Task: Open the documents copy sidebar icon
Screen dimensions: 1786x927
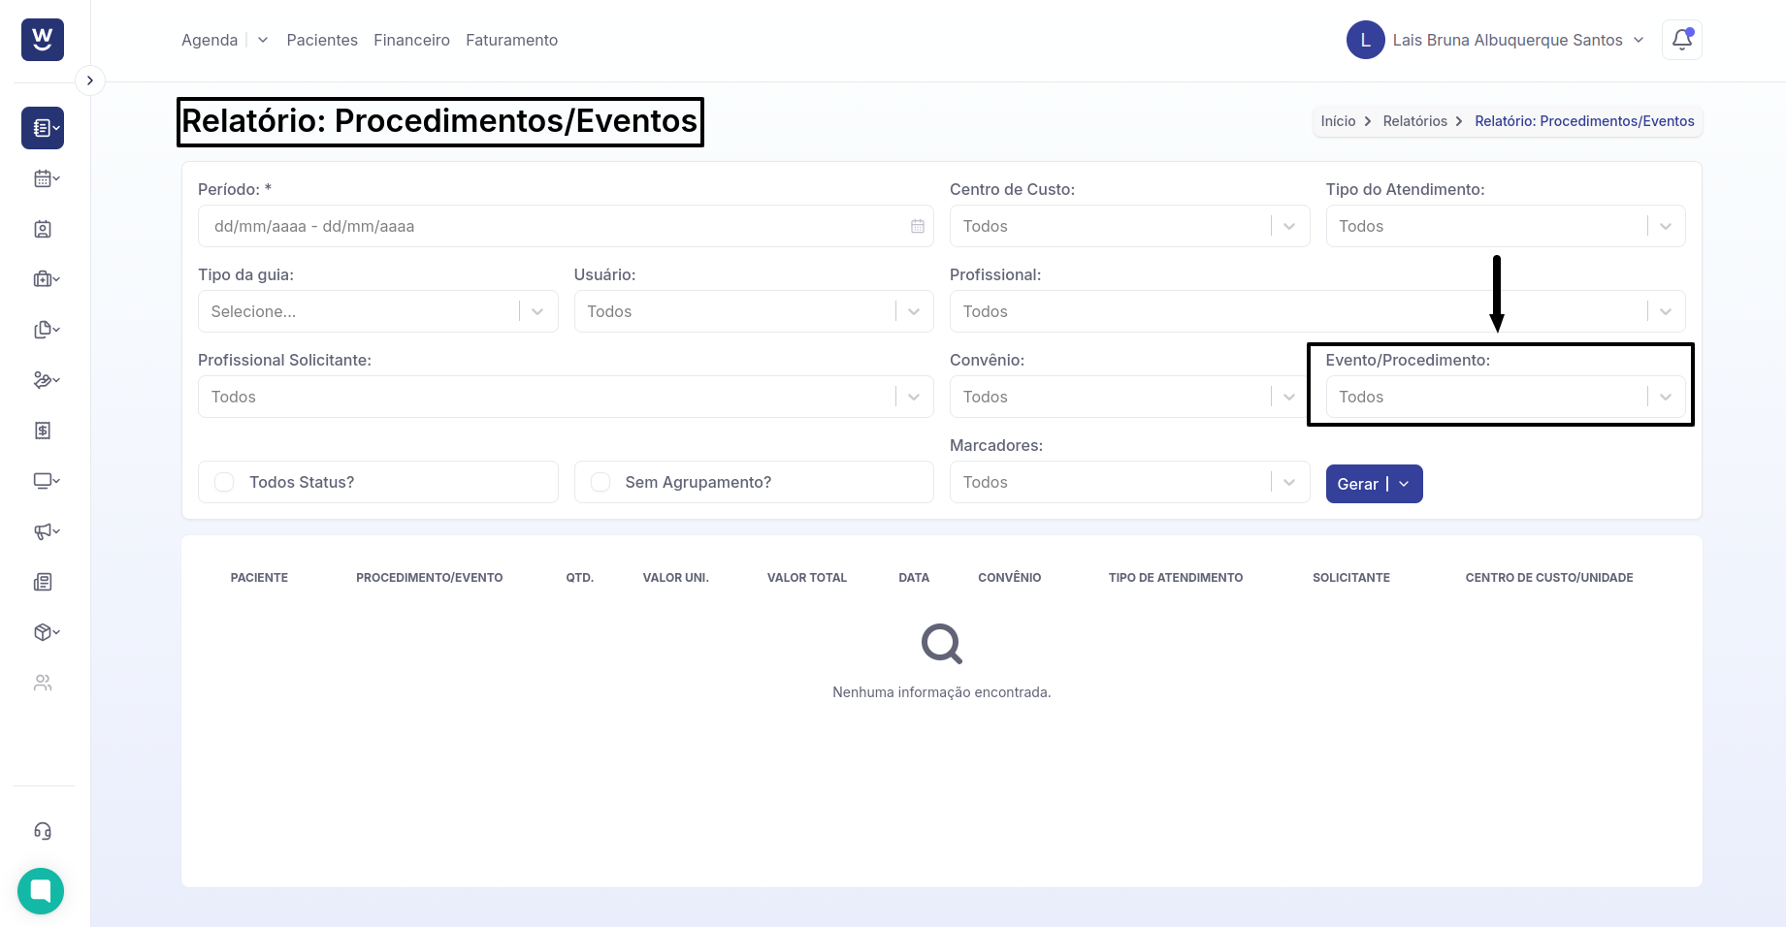Action: click(x=46, y=330)
